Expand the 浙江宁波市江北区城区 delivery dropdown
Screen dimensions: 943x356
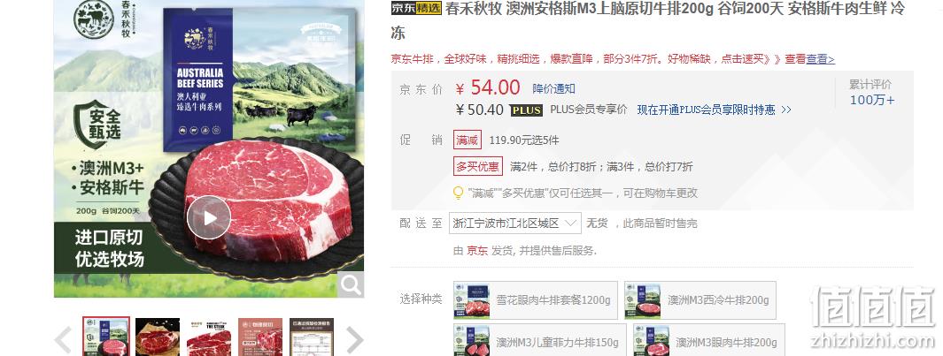click(514, 223)
